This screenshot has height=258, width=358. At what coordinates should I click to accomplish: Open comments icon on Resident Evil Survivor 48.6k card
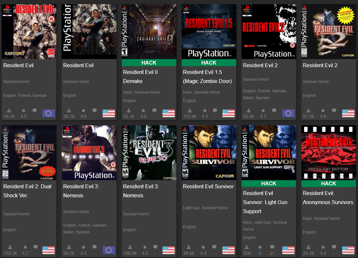(x=214, y=247)
